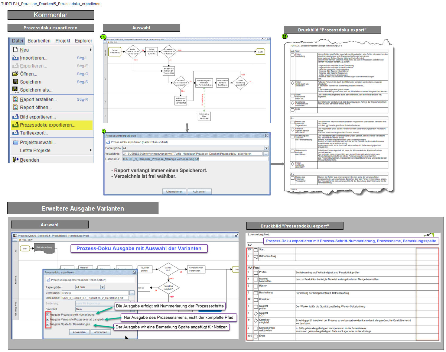Select Prozessdoku exportieren menu entry

coord(52,125)
